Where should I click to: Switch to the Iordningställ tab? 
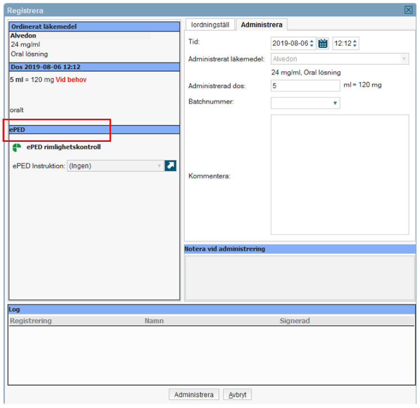(x=210, y=25)
